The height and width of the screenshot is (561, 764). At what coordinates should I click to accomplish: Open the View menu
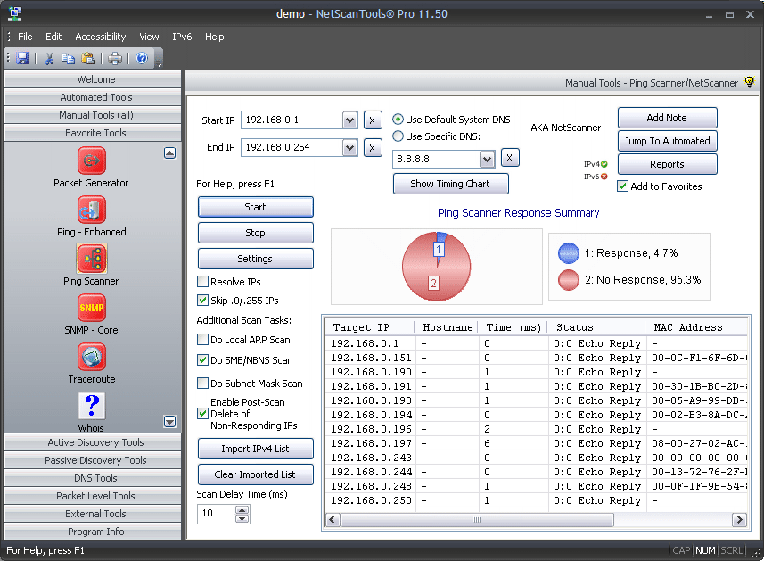(149, 37)
